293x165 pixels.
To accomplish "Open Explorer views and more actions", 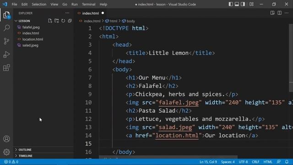I will click(67, 13).
